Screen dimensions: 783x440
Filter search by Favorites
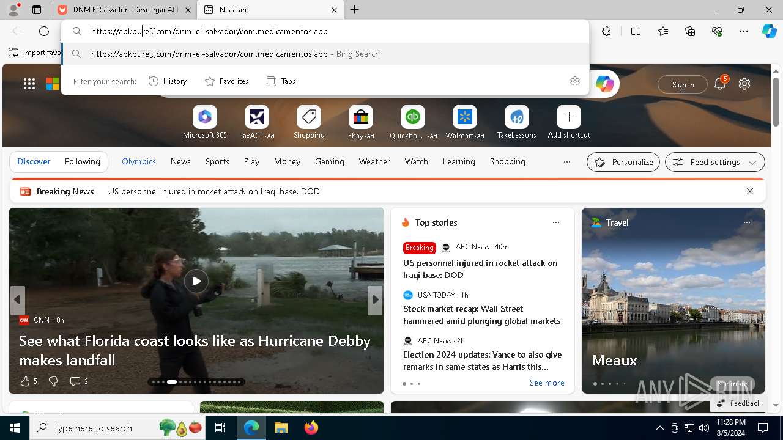(x=226, y=81)
